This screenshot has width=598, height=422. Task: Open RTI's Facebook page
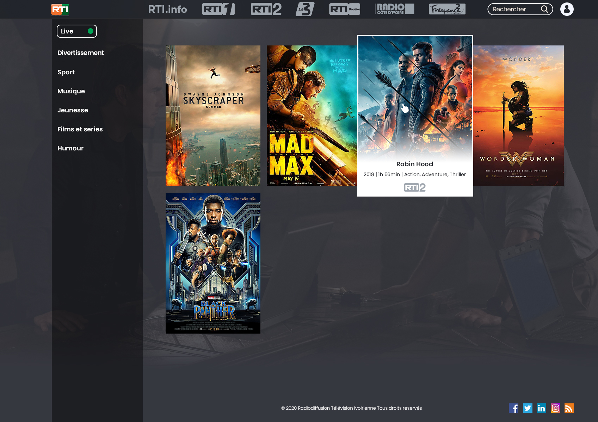pos(514,408)
